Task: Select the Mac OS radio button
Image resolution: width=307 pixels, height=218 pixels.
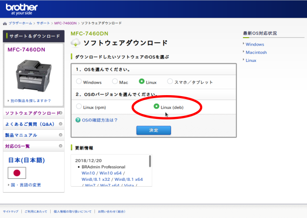Action: click(x=115, y=81)
